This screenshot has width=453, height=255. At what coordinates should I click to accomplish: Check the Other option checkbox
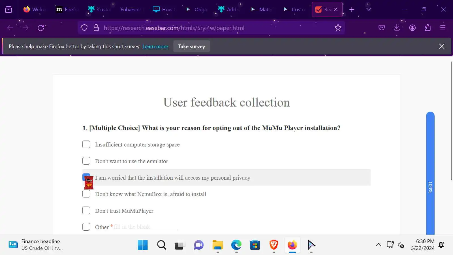(x=86, y=227)
